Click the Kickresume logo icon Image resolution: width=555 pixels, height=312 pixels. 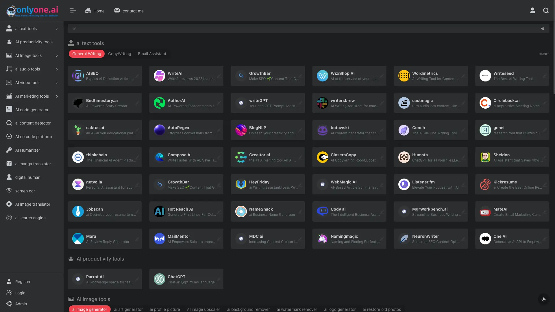(x=485, y=184)
